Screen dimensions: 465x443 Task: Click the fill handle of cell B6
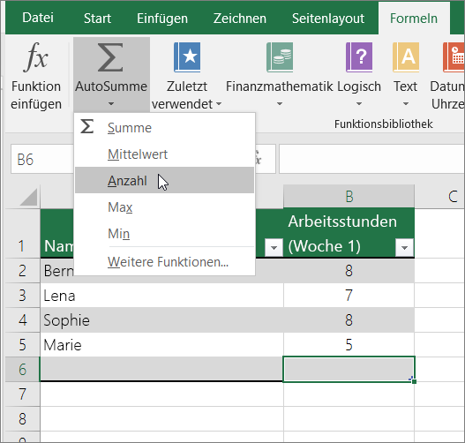click(x=414, y=381)
